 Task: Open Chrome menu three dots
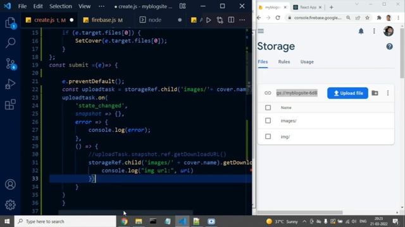coord(398,18)
